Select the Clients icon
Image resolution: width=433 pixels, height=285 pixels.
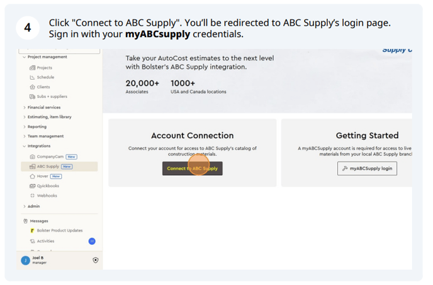point(32,87)
